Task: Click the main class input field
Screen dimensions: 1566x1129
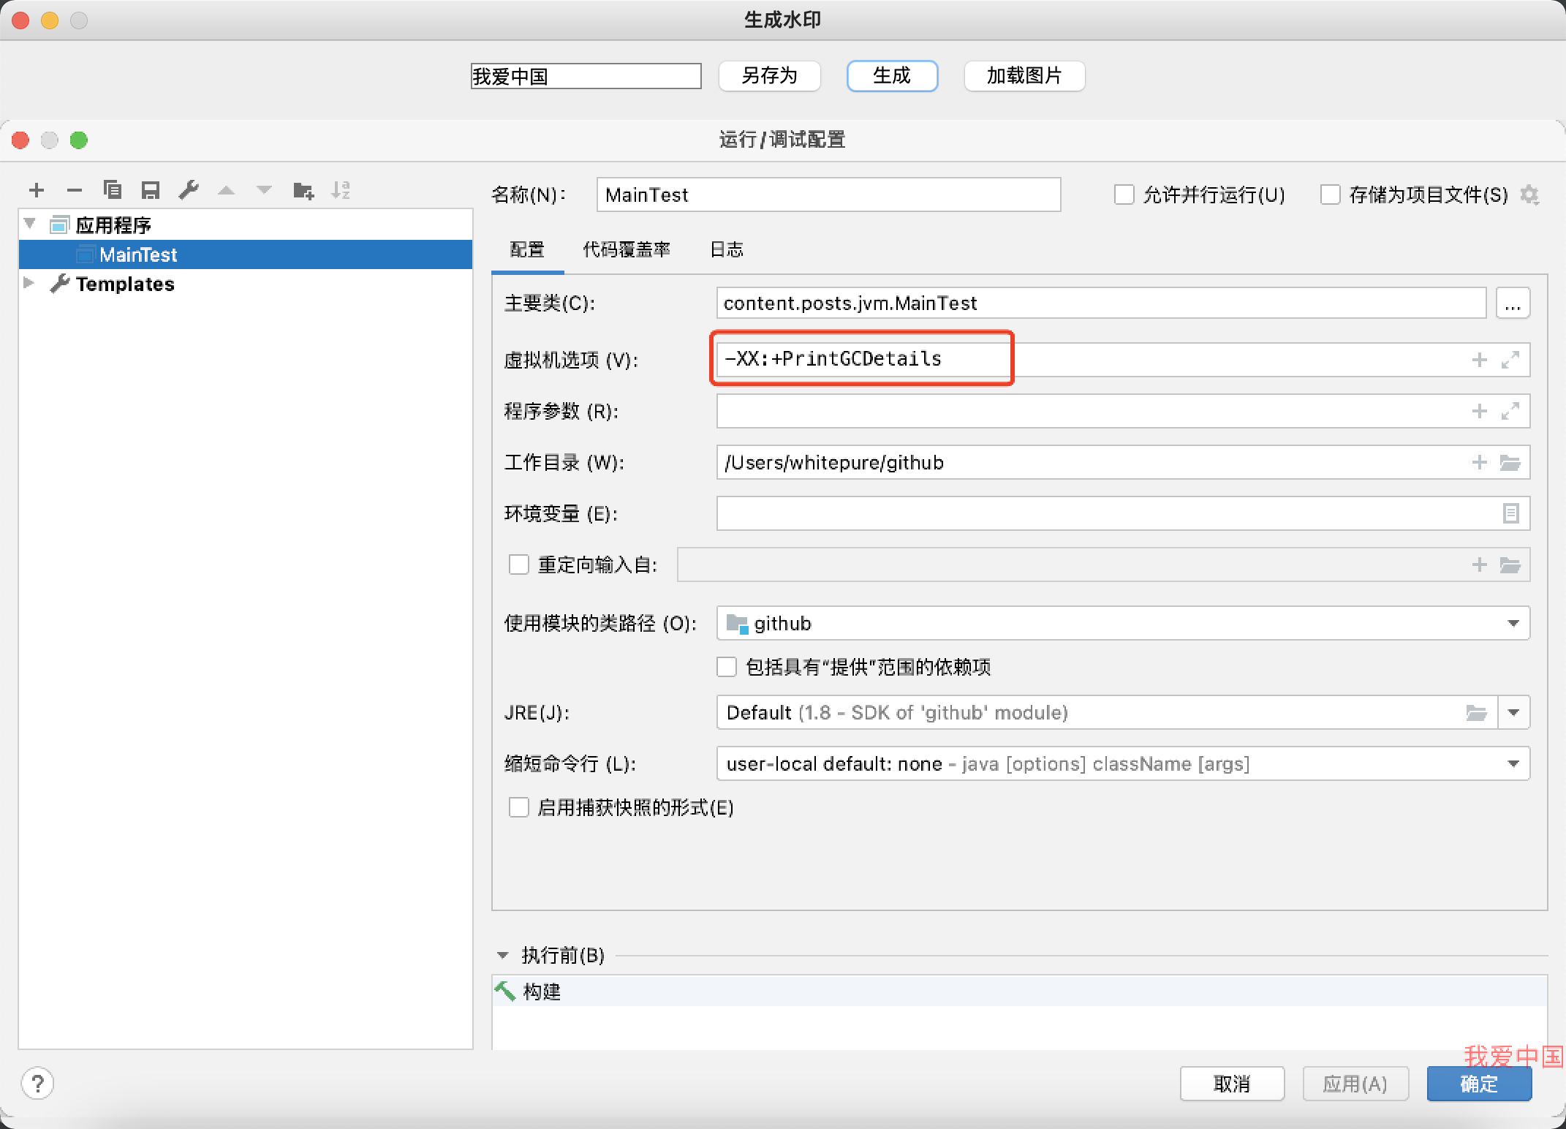Action: (x=1100, y=303)
